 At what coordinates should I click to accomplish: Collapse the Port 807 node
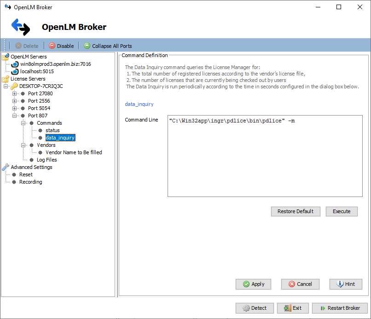click(x=15, y=116)
